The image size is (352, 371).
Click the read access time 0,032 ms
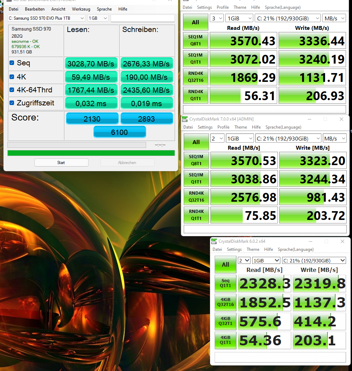pos(91,103)
